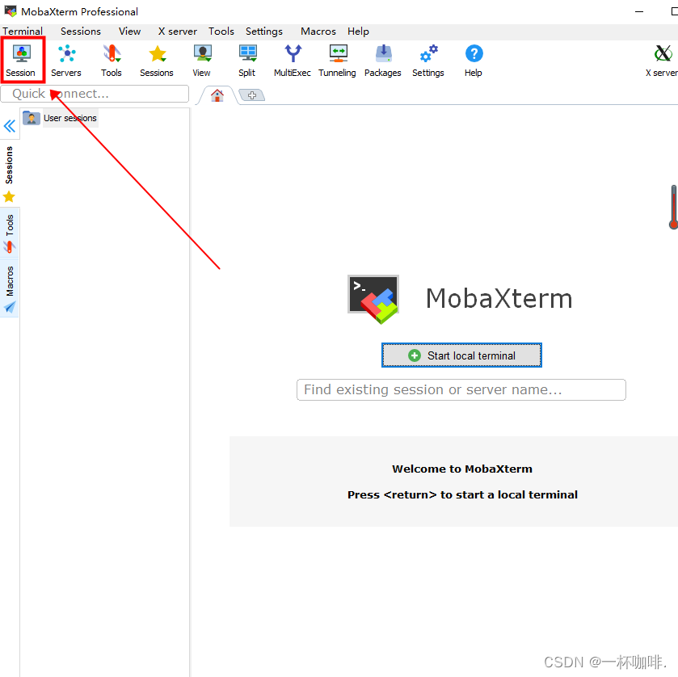Minimize the MobaXterm window
678x677 pixels.
coord(639,11)
